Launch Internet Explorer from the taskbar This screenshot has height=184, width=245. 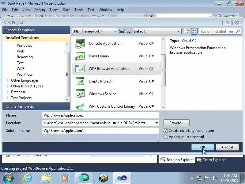click(28, 178)
